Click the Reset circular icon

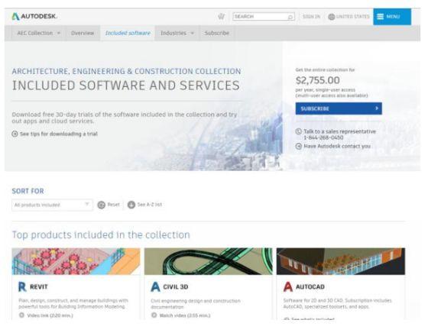pyautogui.click(x=101, y=205)
